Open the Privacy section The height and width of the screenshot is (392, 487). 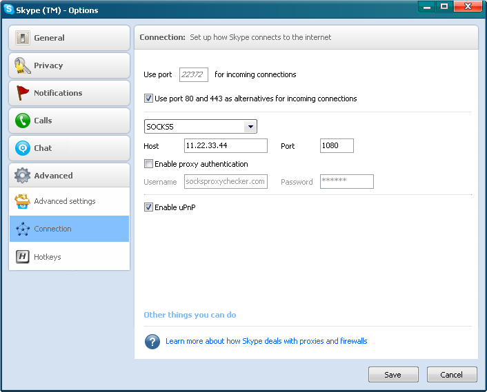click(x=69, y=65)
